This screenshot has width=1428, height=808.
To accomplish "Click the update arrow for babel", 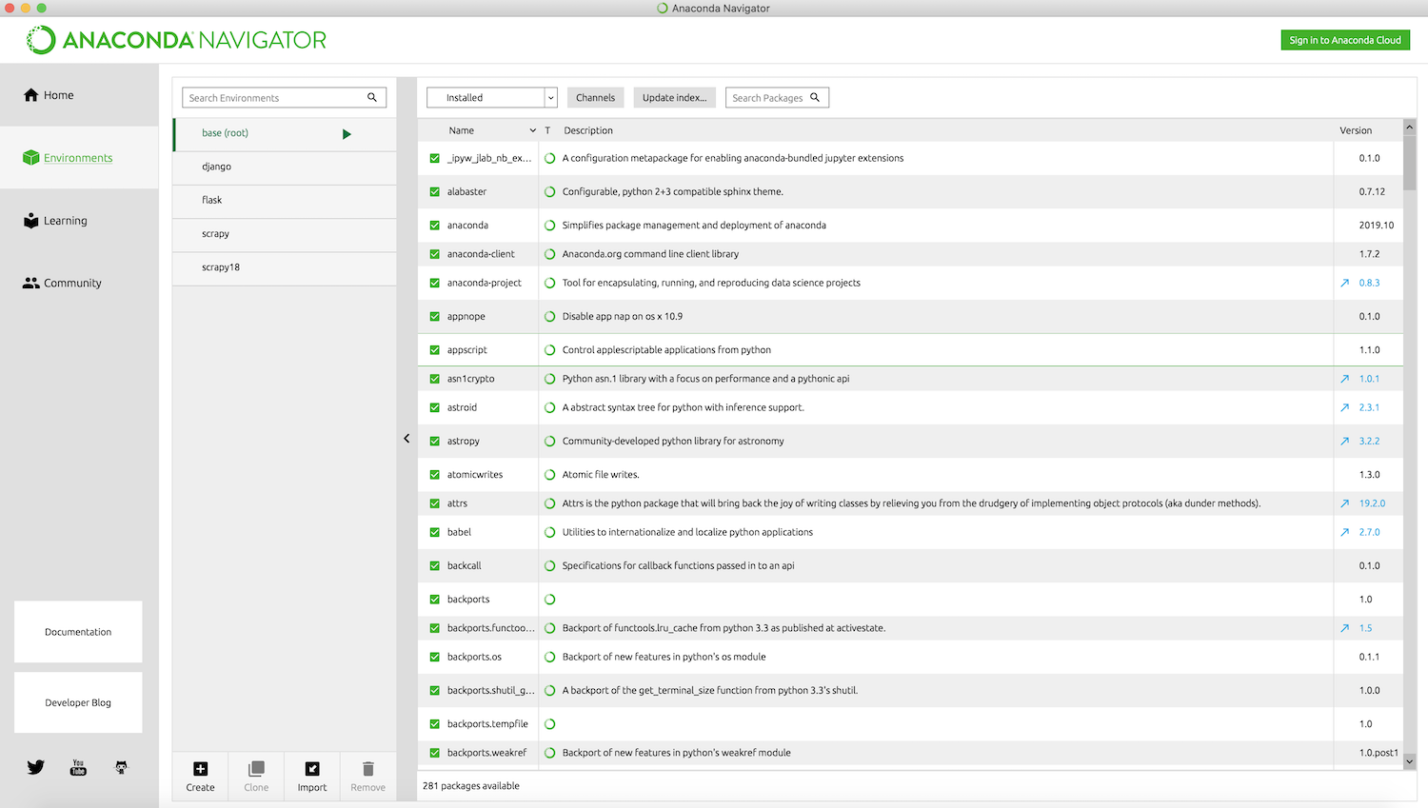I will (1344, 532).
